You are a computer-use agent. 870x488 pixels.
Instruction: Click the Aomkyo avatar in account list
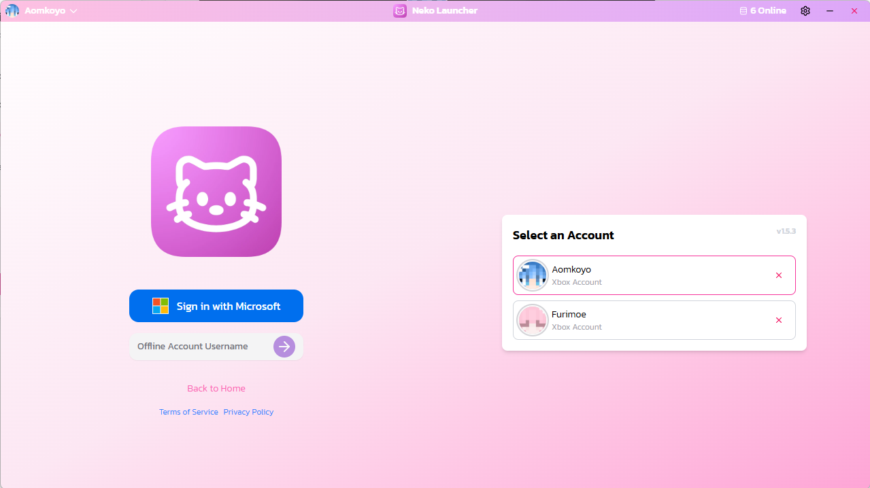click(x=533, y=275)
